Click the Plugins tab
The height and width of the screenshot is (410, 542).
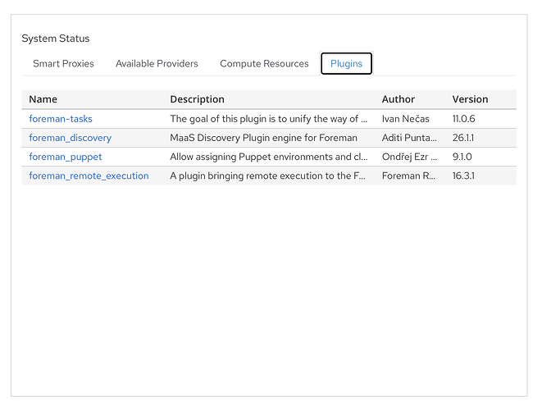click(346, 64)
